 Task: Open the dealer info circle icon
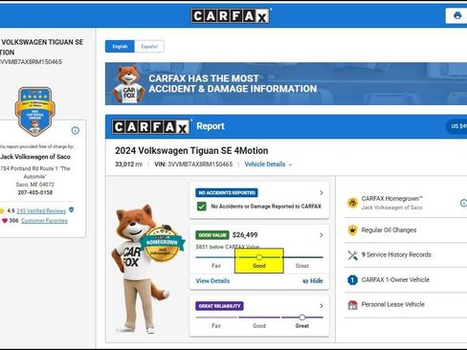pos(76,130)
